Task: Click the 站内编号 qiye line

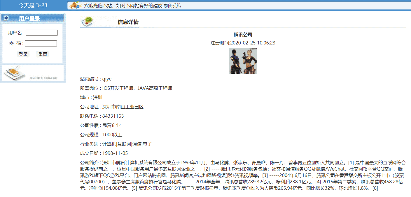Action: point(96,79)
